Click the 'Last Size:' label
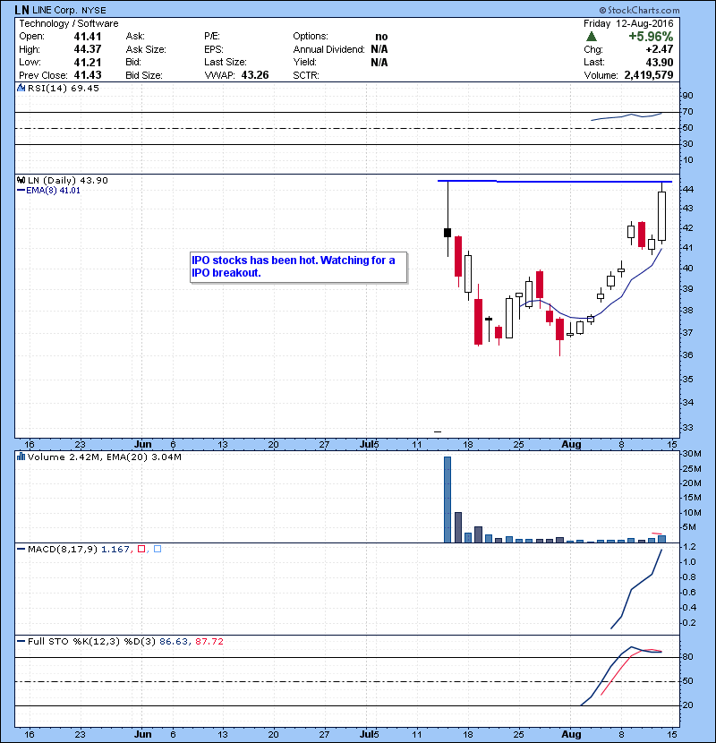 [x=225, y=62]
